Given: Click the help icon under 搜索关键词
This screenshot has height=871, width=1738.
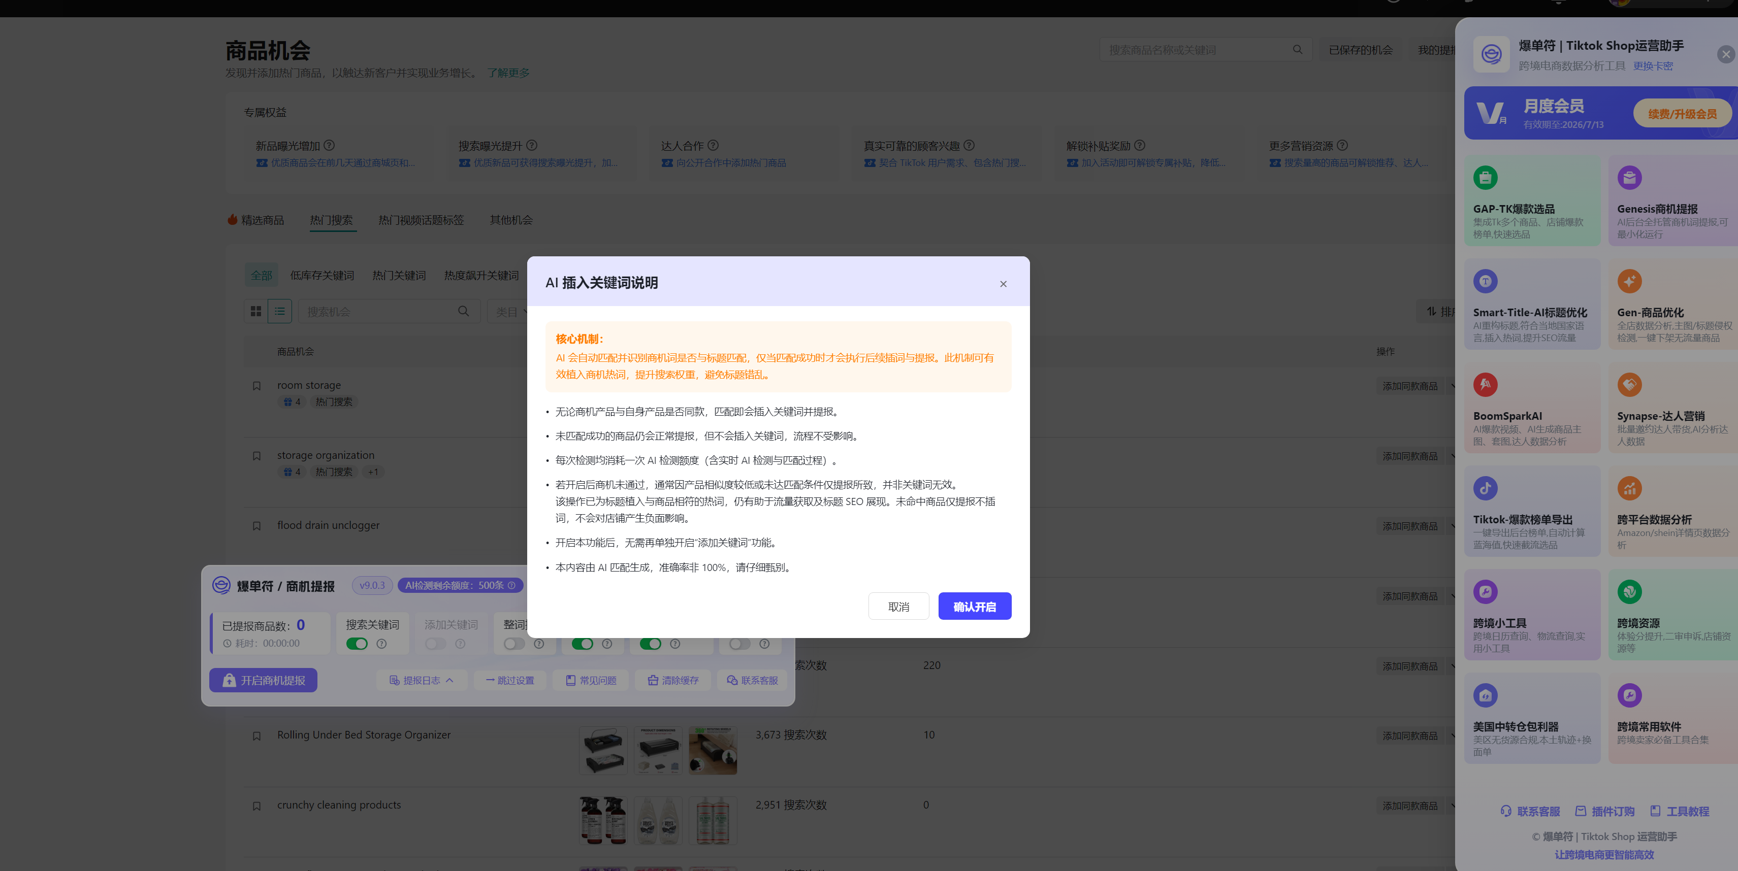Looking at the screenshot, I should [382, 644].
